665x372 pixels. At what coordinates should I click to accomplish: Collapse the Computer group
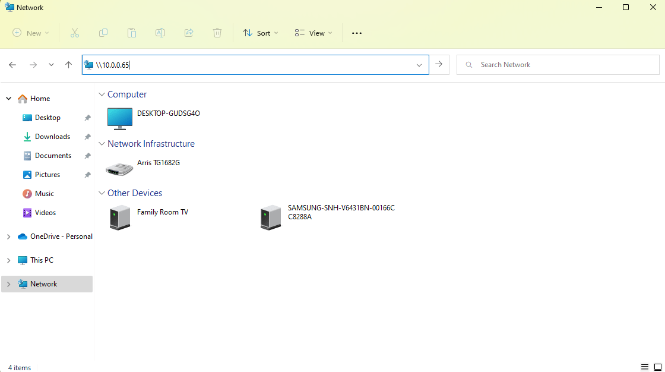pyautogui.click(x=102, y=94)
